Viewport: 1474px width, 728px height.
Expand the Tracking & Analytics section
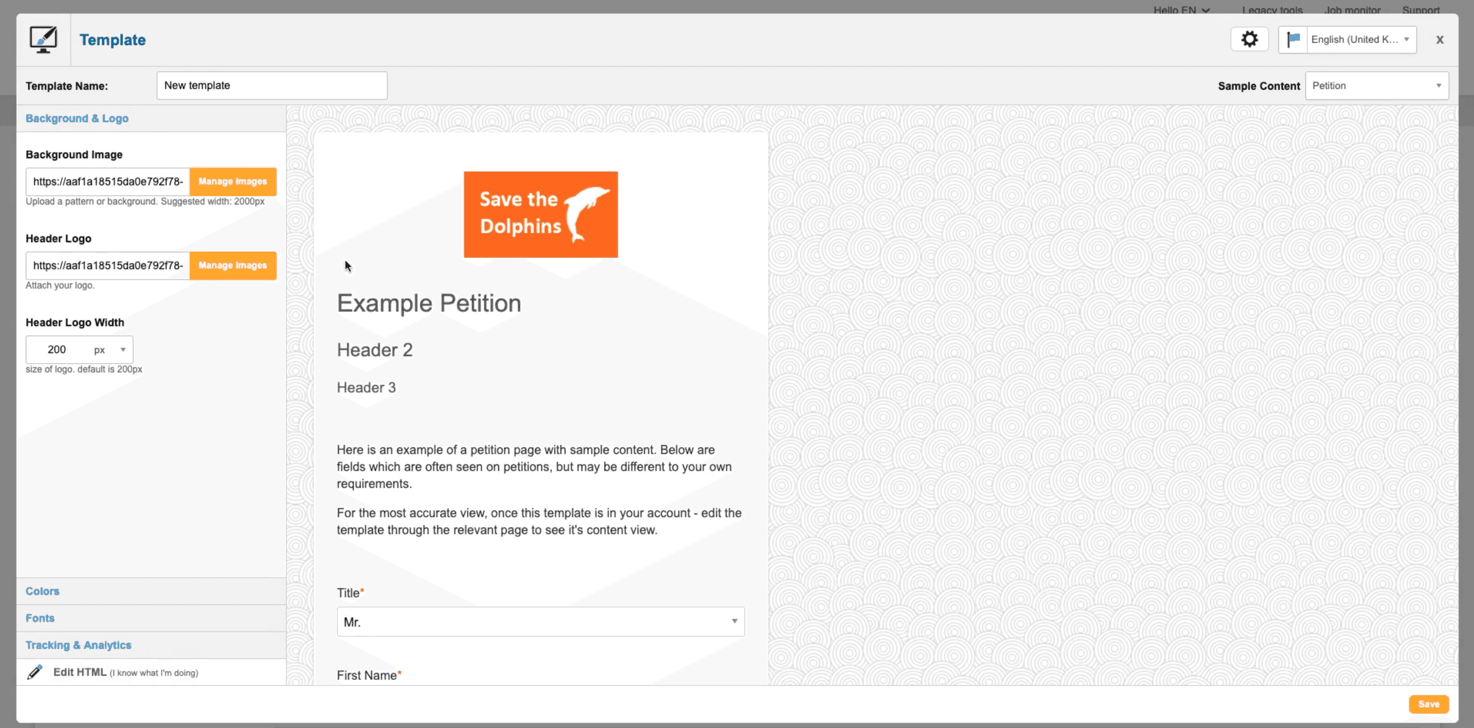coord(79,644)
